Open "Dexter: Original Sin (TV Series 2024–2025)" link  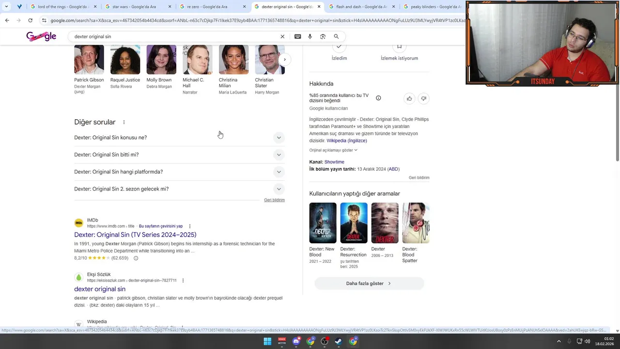coord(135,235)
